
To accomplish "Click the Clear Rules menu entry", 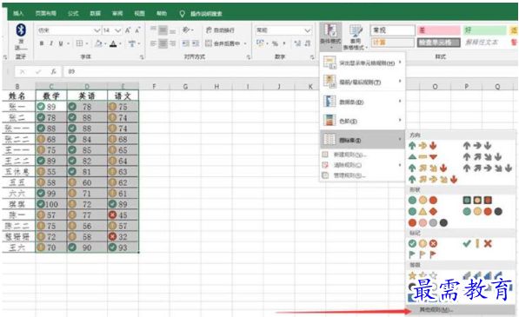I will [363, 165].
